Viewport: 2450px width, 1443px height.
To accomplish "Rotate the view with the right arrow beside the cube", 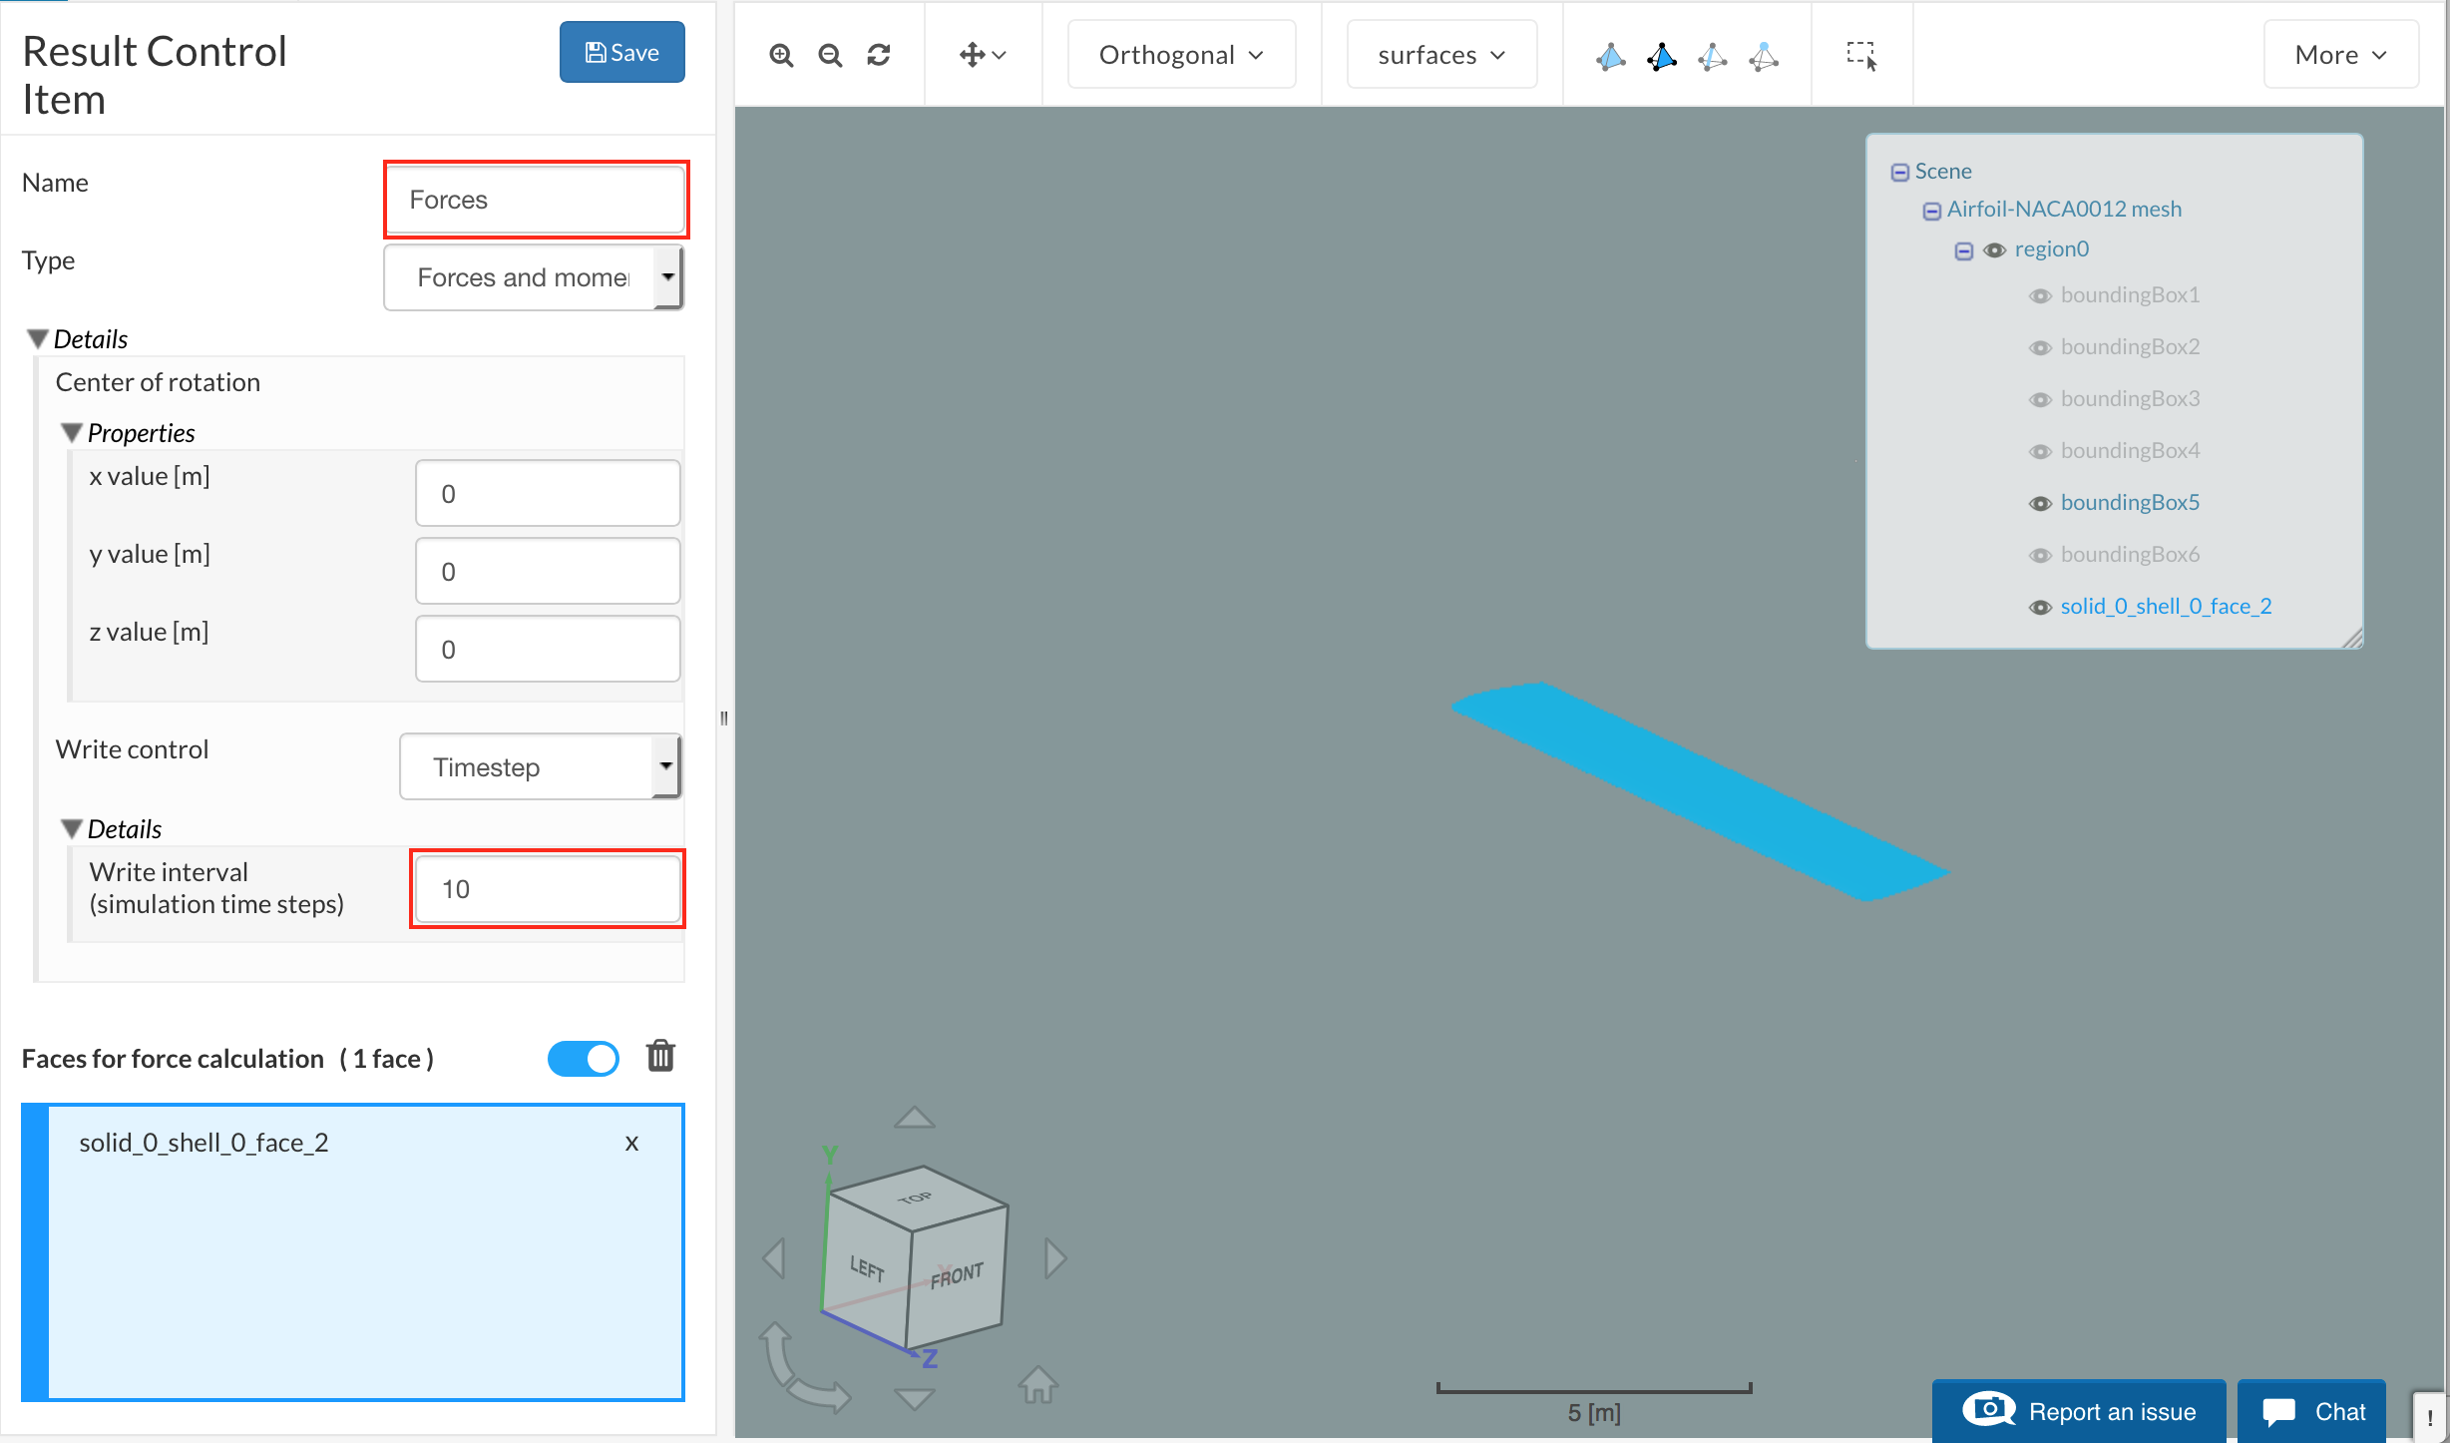I will tap(1055, 1258).
